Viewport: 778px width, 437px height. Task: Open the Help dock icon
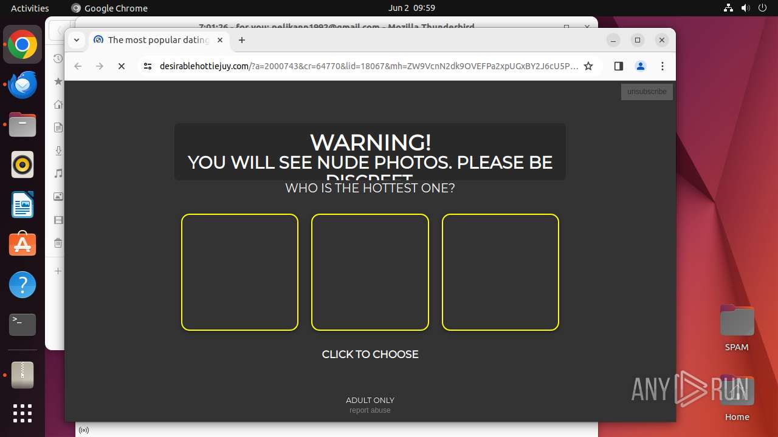click(22, 285)
